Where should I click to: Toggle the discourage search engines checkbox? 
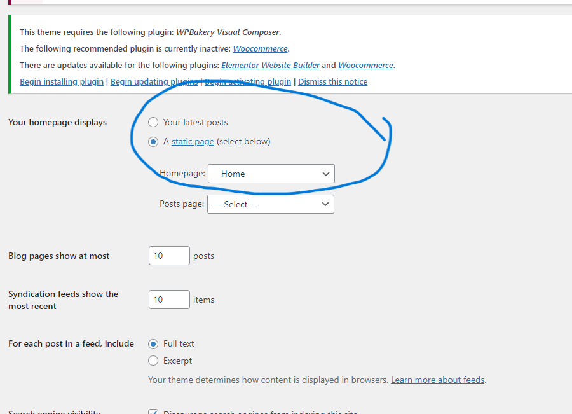[x=153, y=411]
